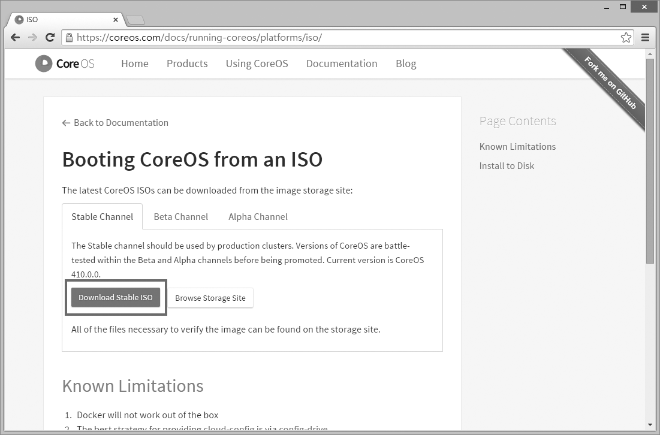Image resolution: width=660 pixels, height=435 pixels.
Task: Click Browse Storage Site button
Action: coord(210,298)
